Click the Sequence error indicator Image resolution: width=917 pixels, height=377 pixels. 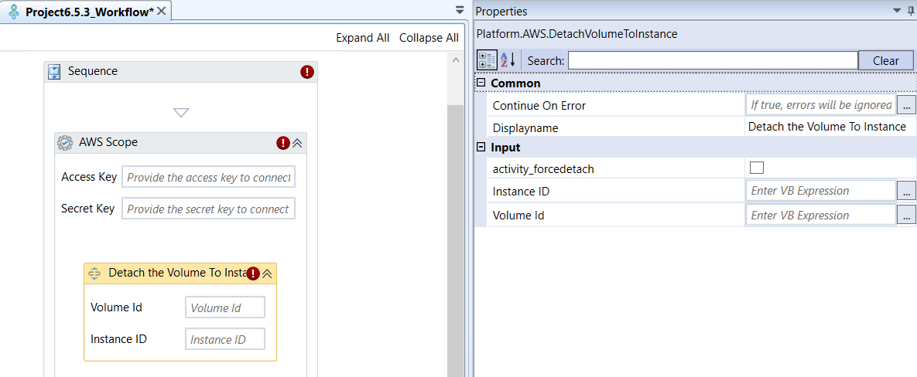click(307, 72)
